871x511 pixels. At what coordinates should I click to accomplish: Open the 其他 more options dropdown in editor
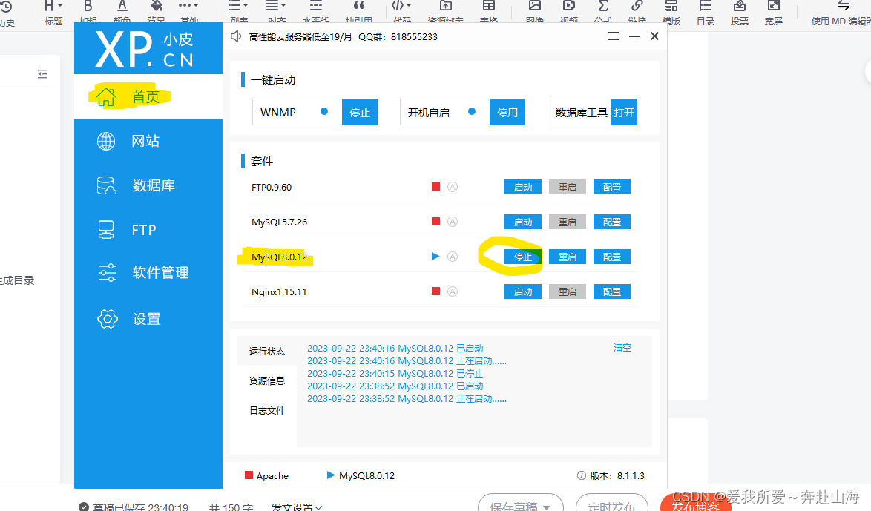(189, 12)
